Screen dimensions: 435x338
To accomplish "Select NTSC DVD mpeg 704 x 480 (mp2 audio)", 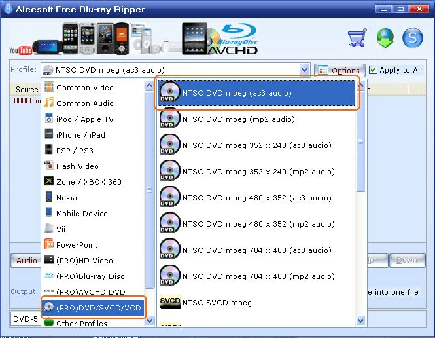I will tap(256, 276).
